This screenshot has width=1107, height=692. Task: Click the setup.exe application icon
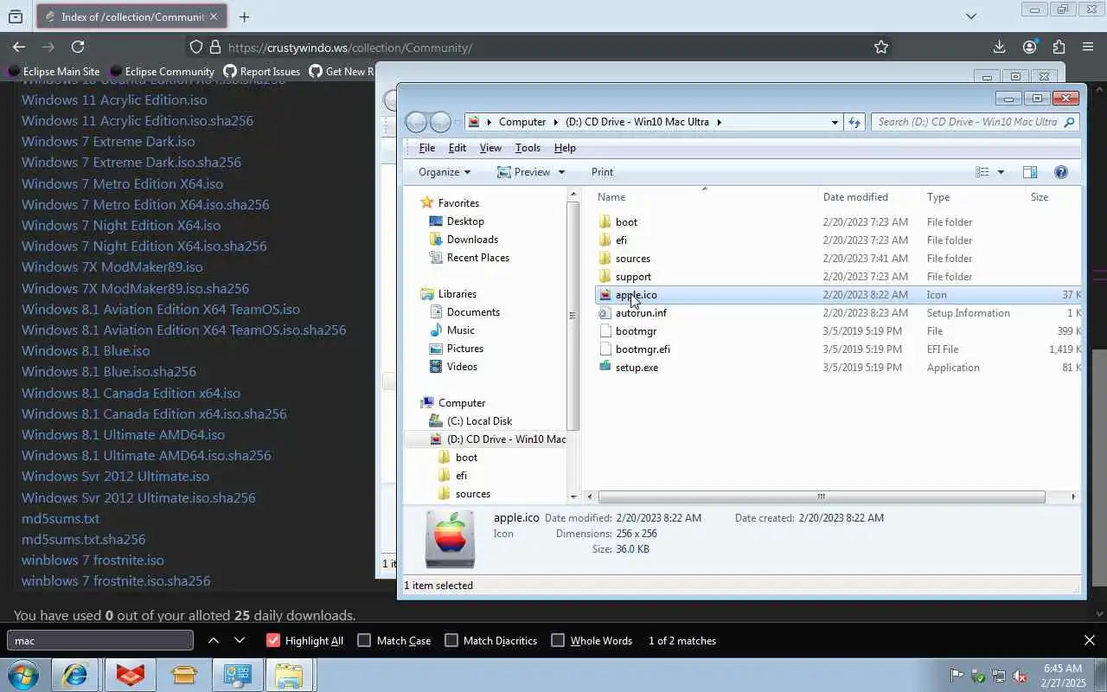pyautogui.click(x=605, y=368)
